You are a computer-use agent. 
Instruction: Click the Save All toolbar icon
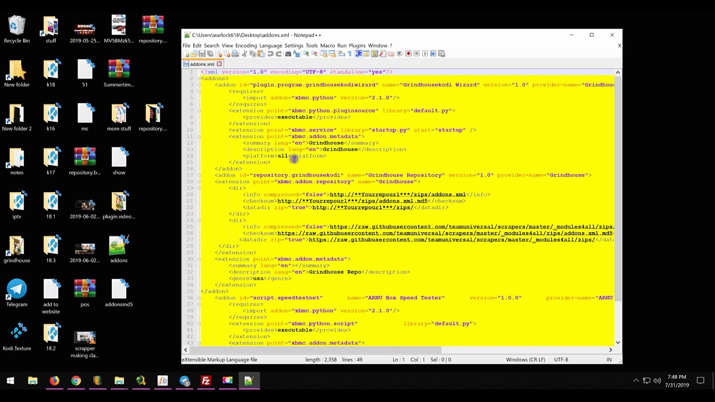pyautogui.click(x=210, y=54)
